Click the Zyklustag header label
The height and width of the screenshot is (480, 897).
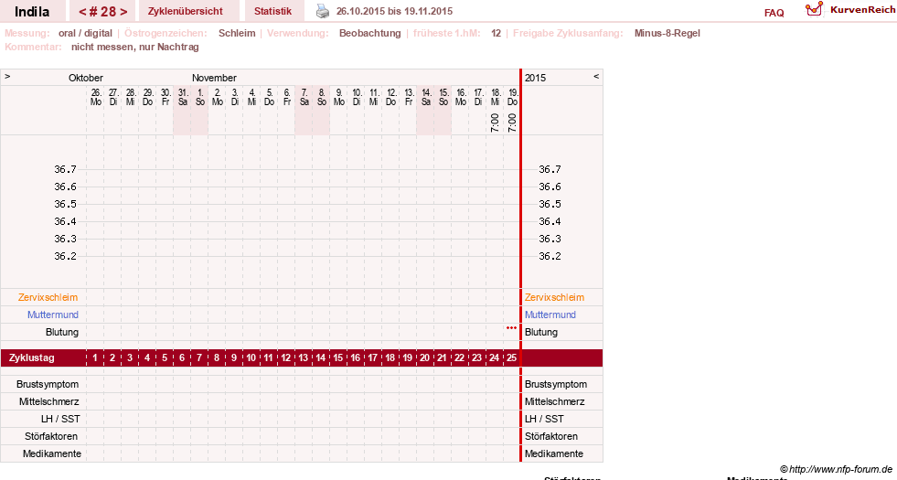[31, 358]
